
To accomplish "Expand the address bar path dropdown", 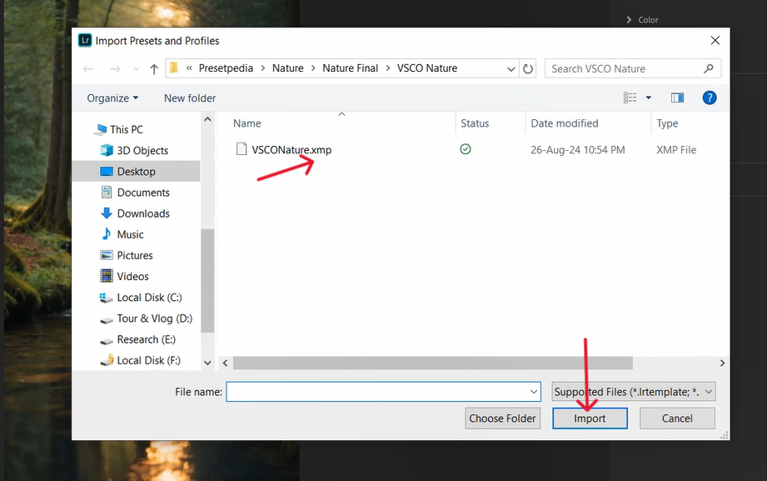I will [511, 68].
